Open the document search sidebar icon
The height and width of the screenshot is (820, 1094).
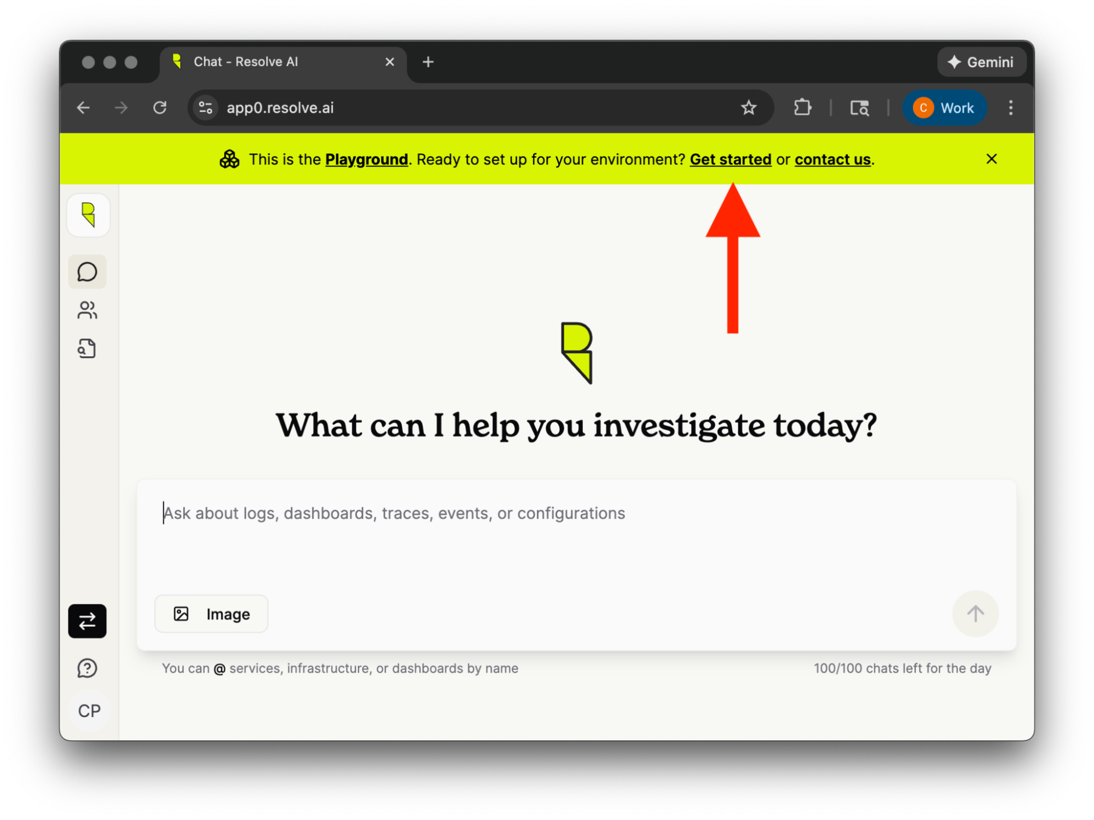pos(88,348)
